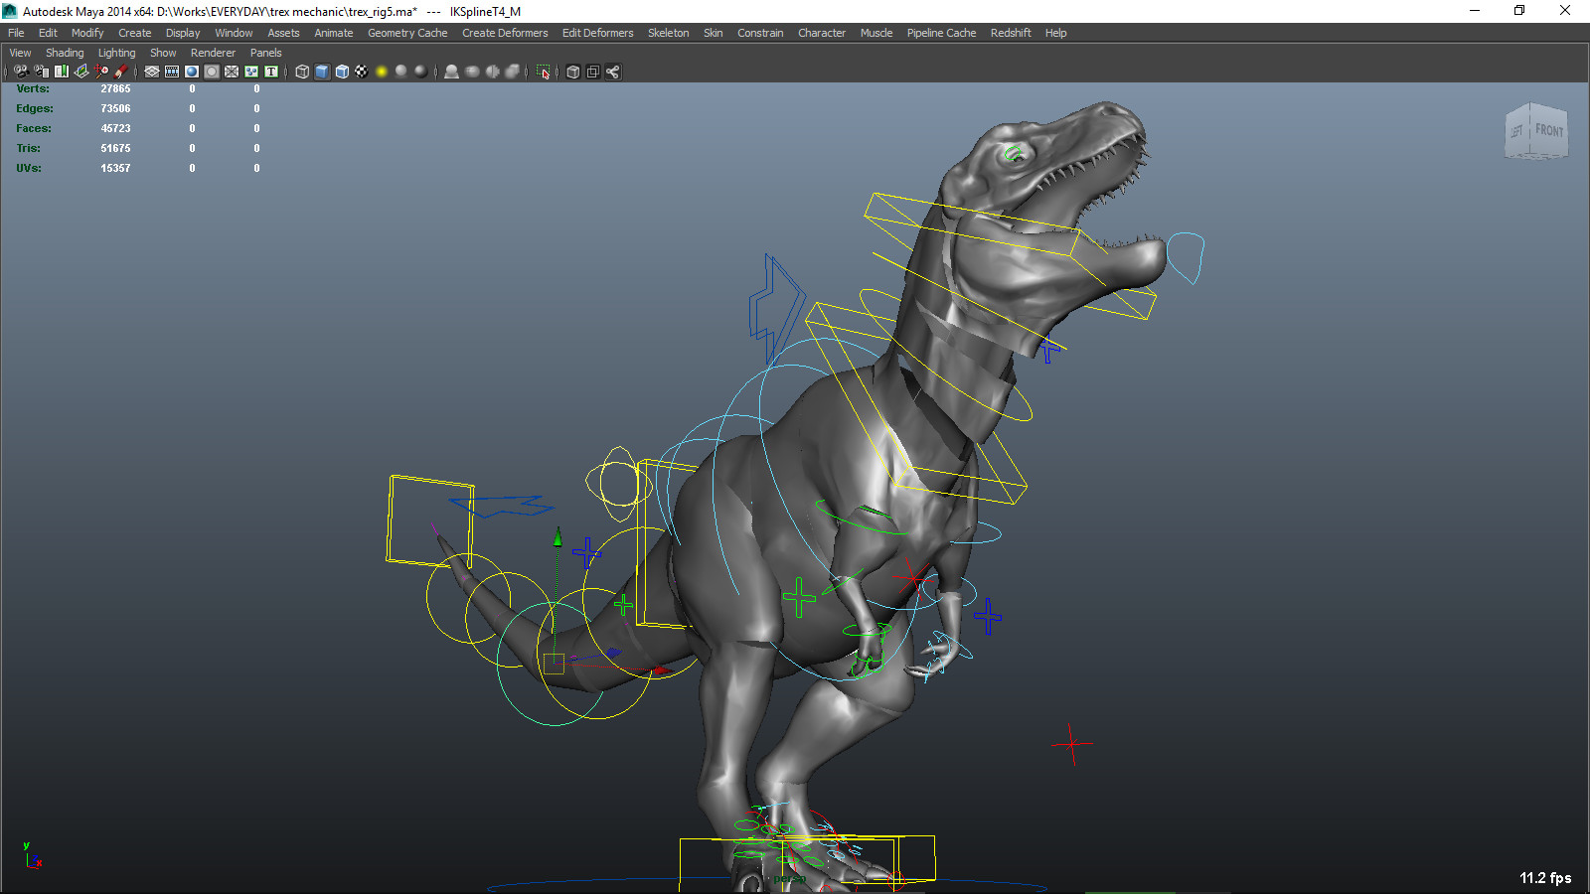1590x894 pixels.
Task: Switch viewport to wireframe display cube
Action: click(x=302, y=71)
